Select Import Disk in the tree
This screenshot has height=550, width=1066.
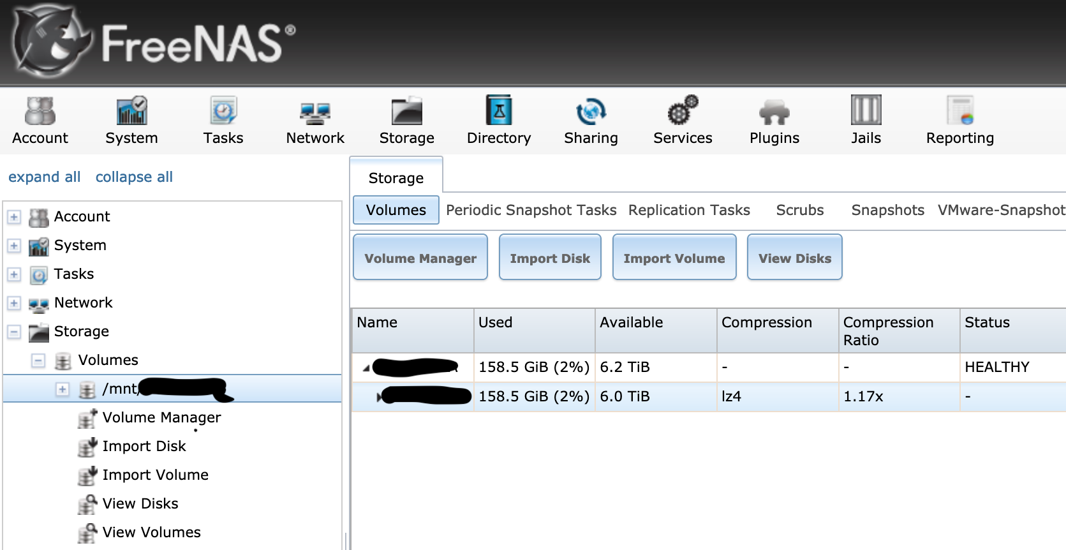[144, 446]
